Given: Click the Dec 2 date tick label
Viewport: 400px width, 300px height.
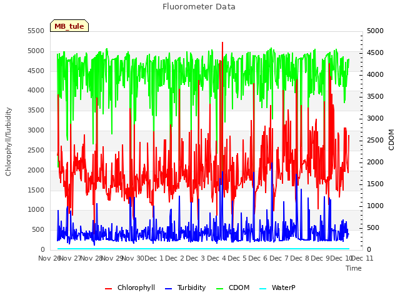Looking at the screenshot, I should (175, 258).
